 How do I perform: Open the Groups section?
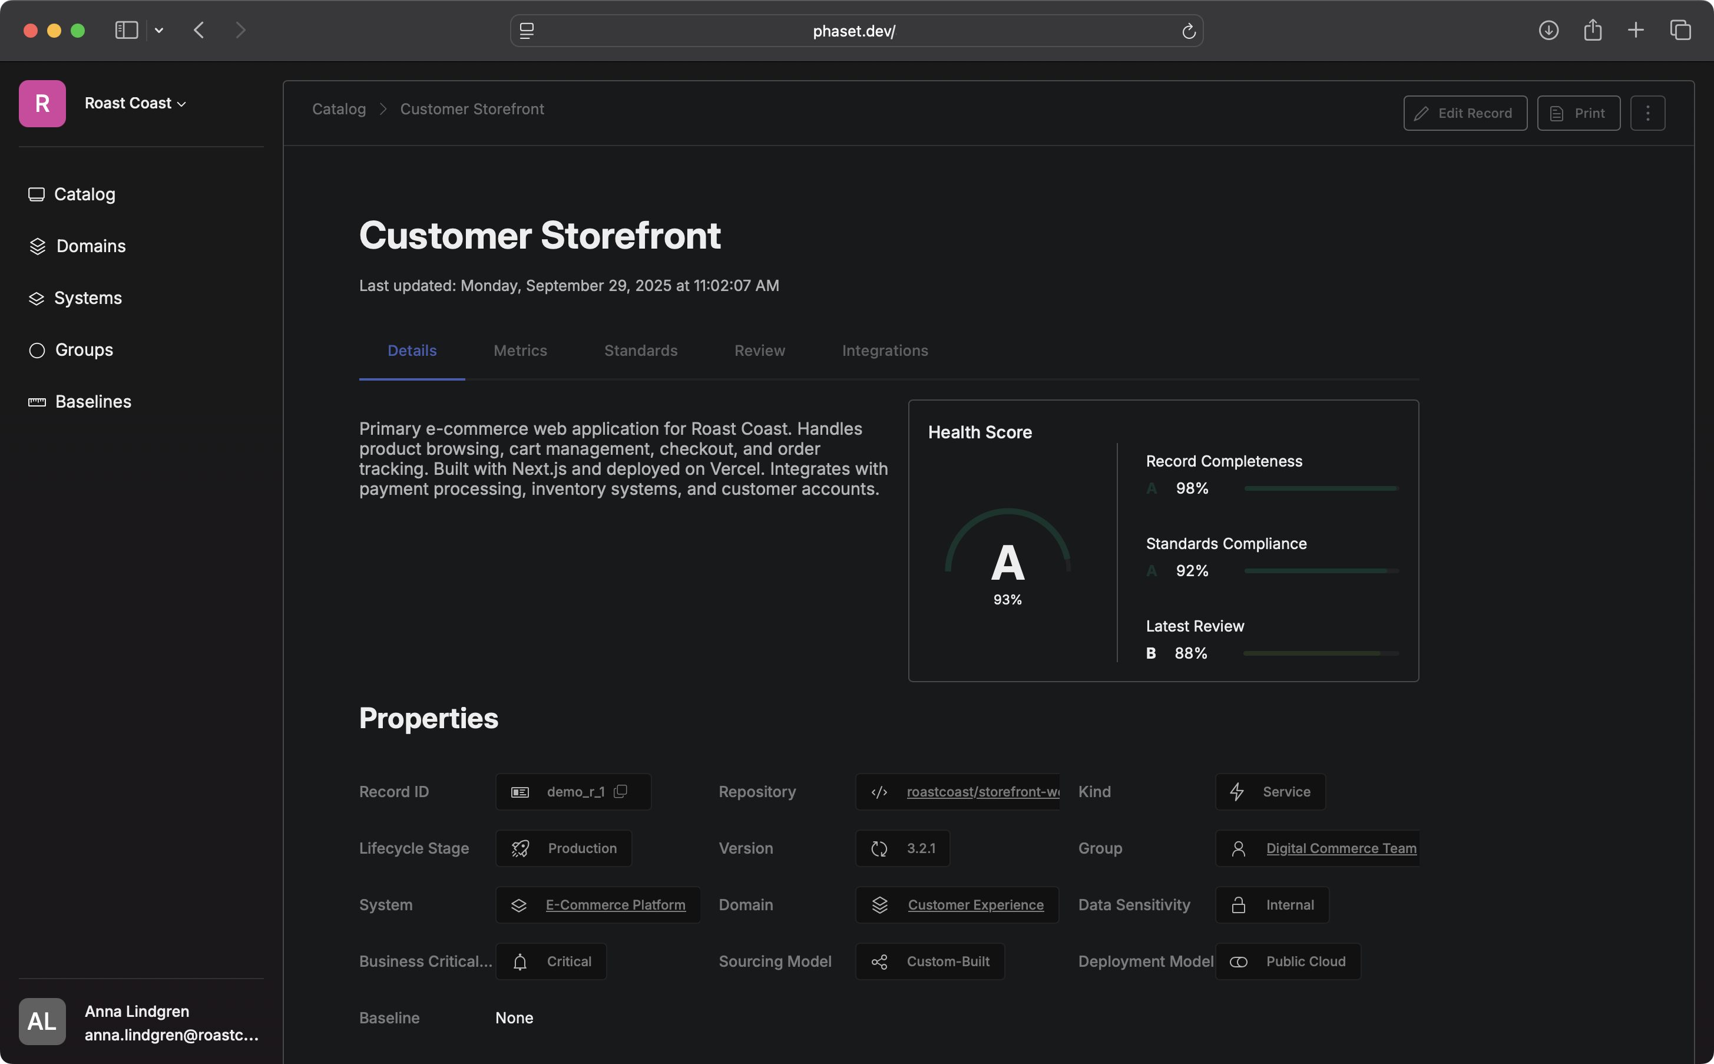83,349
